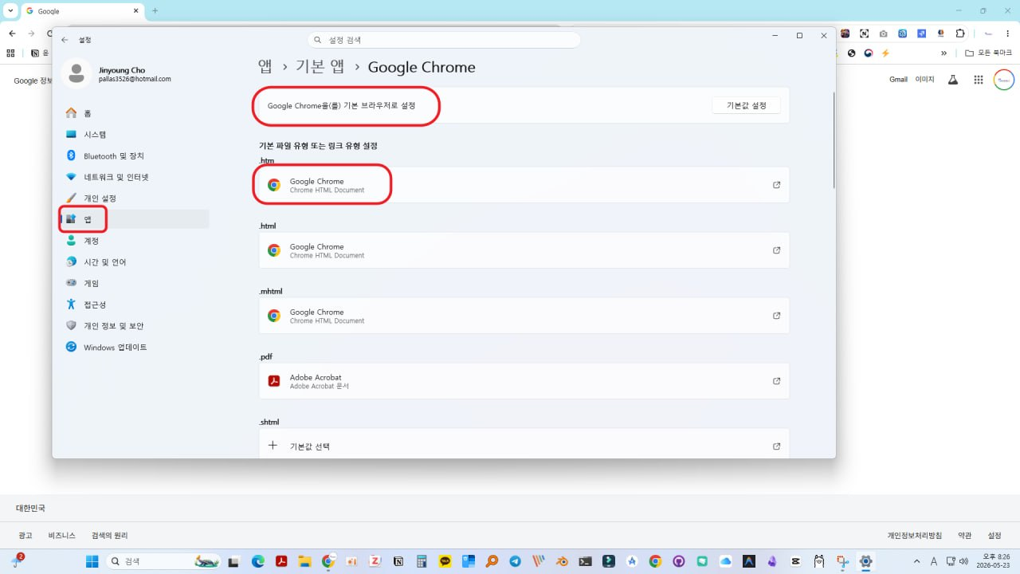
Task: Go to 네트워크 및 인터넷 settings
Action: pyautogui.click(x=116, y=177)
